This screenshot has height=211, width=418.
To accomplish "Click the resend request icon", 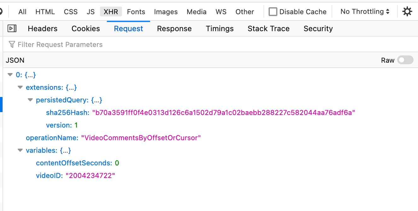I will click(x=13, y=28).
